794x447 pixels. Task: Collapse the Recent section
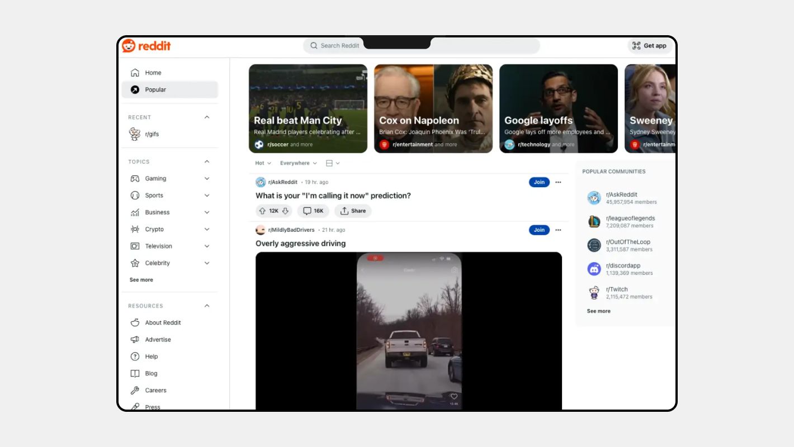207,117
